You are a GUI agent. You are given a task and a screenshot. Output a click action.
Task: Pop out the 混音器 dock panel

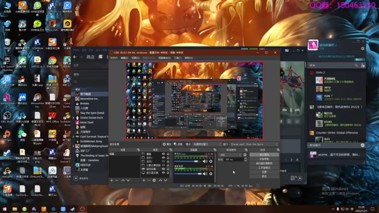[x=215, y=150]
